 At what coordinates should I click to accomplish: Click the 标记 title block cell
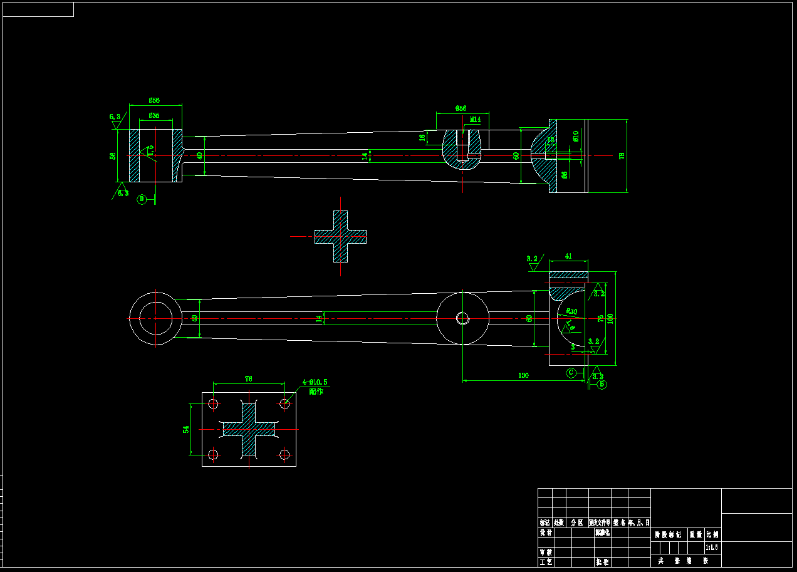click(x=544, y=523)
